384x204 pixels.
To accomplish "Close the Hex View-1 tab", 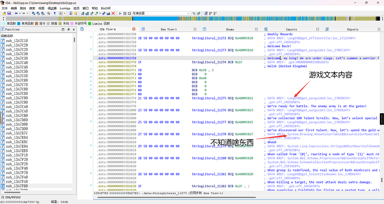I will (x=195, y=29).
